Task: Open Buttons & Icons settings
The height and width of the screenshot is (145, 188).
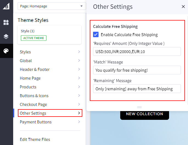Action: tap(50, 96)
